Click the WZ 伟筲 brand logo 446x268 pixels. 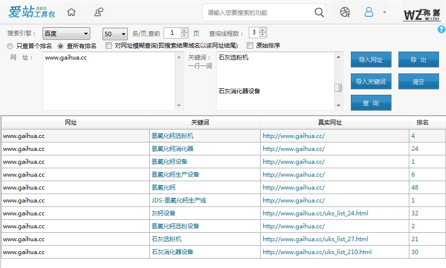422,14
